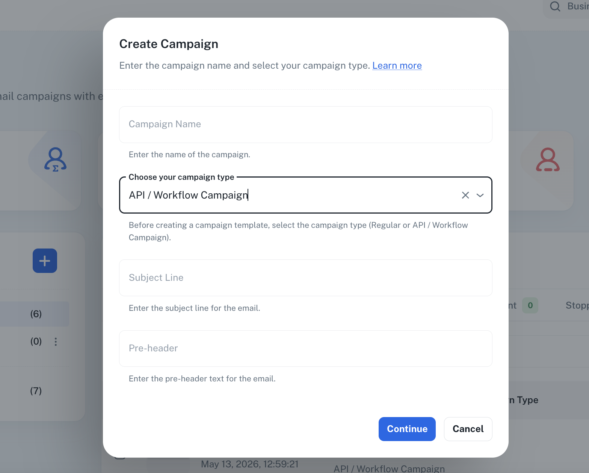
Task: Open the three-dot menu beside (0)
Action: 56,342
